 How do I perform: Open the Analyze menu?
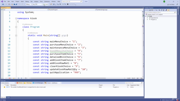pyautogui.click(x=36, y=1)
